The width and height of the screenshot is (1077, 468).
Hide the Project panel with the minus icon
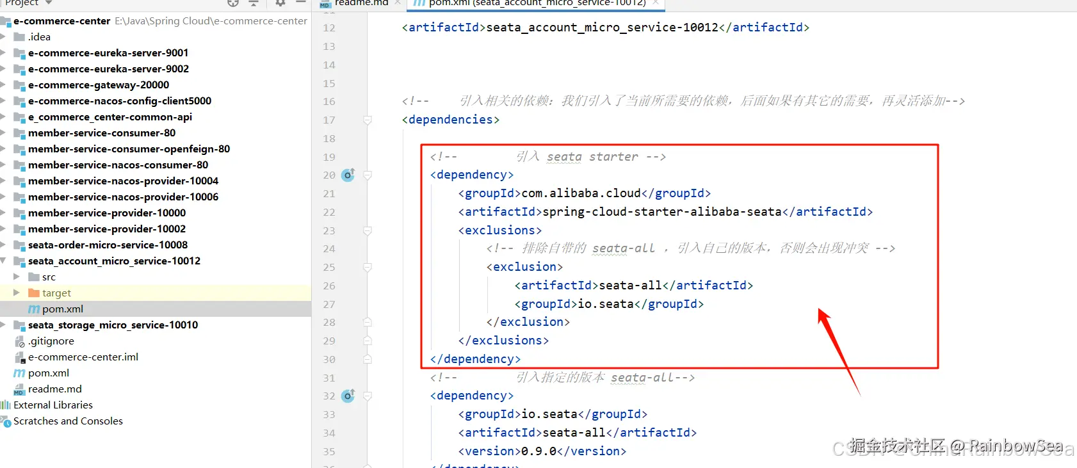coord(301,3)
